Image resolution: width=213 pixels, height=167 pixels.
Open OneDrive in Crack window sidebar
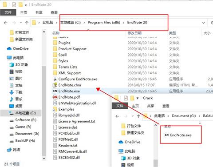(x=130, y=142)
